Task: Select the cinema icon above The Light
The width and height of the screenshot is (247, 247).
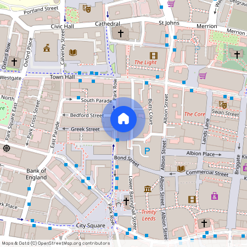Action: pos(154,56)
